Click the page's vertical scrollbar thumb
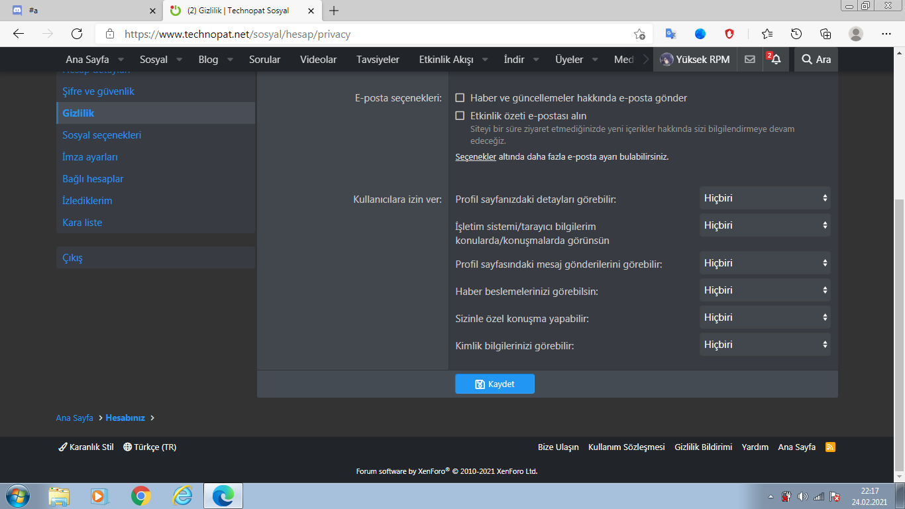 click(899, 336)
